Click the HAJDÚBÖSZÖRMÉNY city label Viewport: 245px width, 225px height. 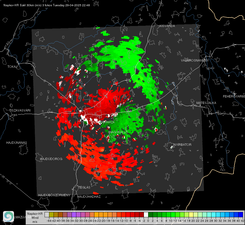pos(54,195)
